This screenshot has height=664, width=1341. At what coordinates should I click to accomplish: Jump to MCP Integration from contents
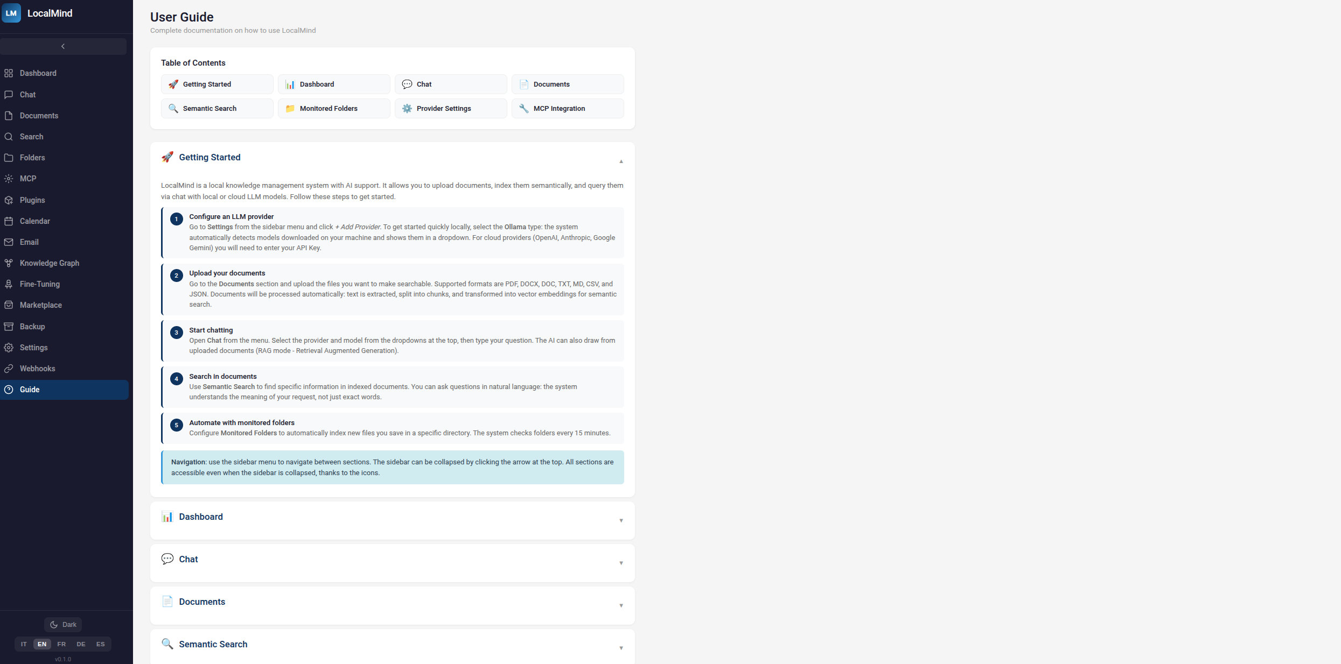pos(568,109)
